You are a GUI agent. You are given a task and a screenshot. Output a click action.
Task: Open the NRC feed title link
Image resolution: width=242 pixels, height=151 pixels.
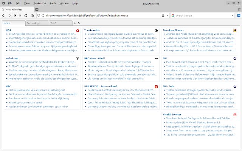(8, 86)
